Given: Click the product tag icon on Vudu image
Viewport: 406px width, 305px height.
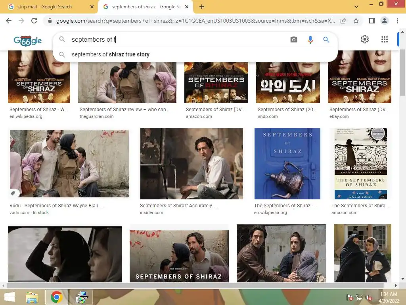Looking at the screenshot, I should 13,193.
